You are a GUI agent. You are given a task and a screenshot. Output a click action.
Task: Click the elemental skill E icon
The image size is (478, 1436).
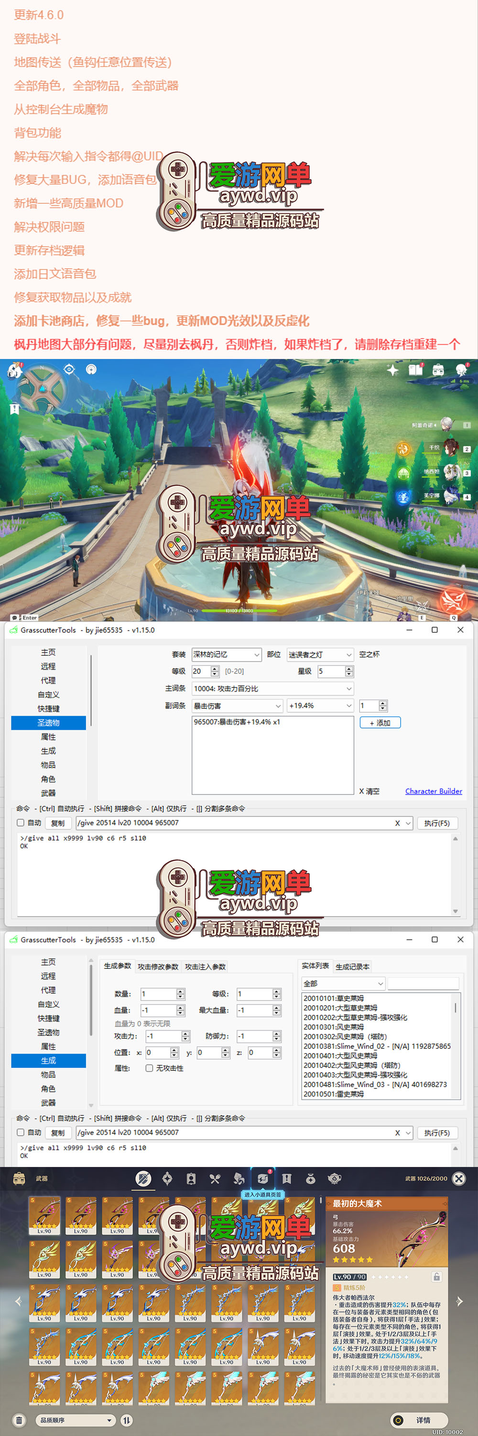click(x=423, y=607)
